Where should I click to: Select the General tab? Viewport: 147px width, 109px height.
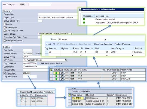[7, 11]
